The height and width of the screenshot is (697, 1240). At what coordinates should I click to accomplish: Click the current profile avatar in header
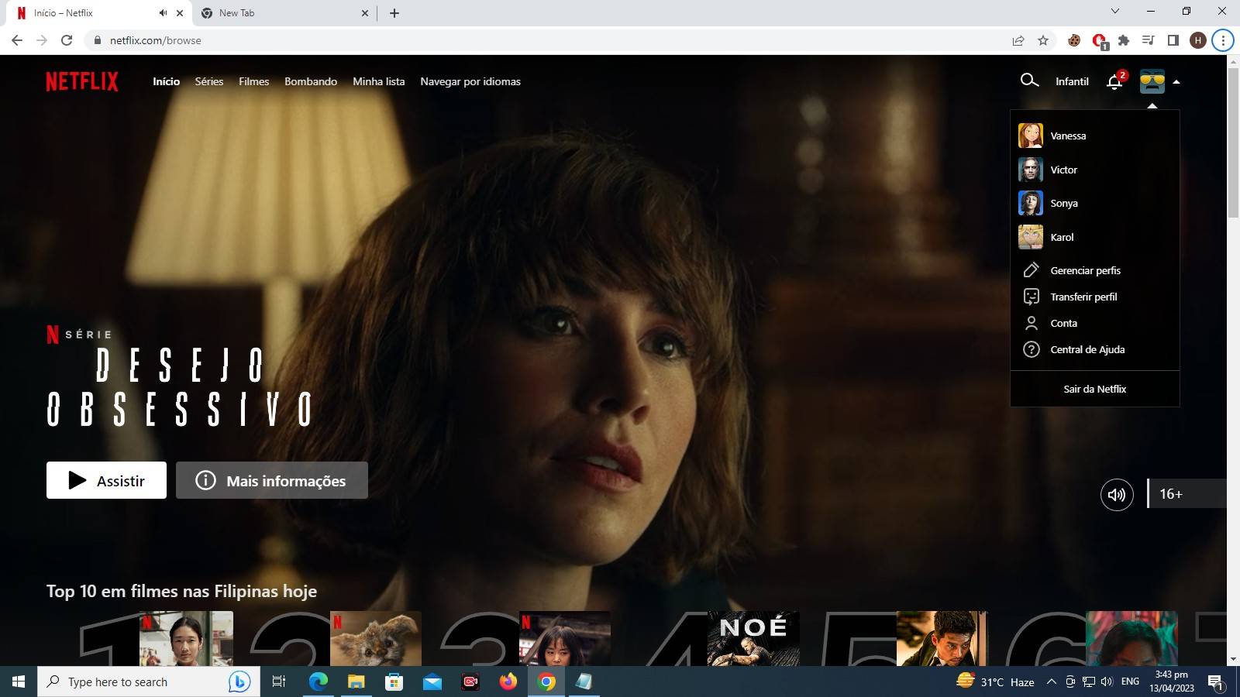point(1152,81)
